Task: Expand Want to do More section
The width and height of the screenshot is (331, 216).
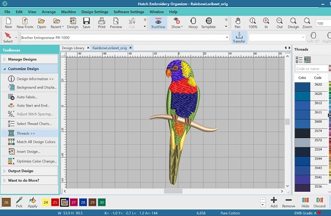Action: (x=29, y=181)
